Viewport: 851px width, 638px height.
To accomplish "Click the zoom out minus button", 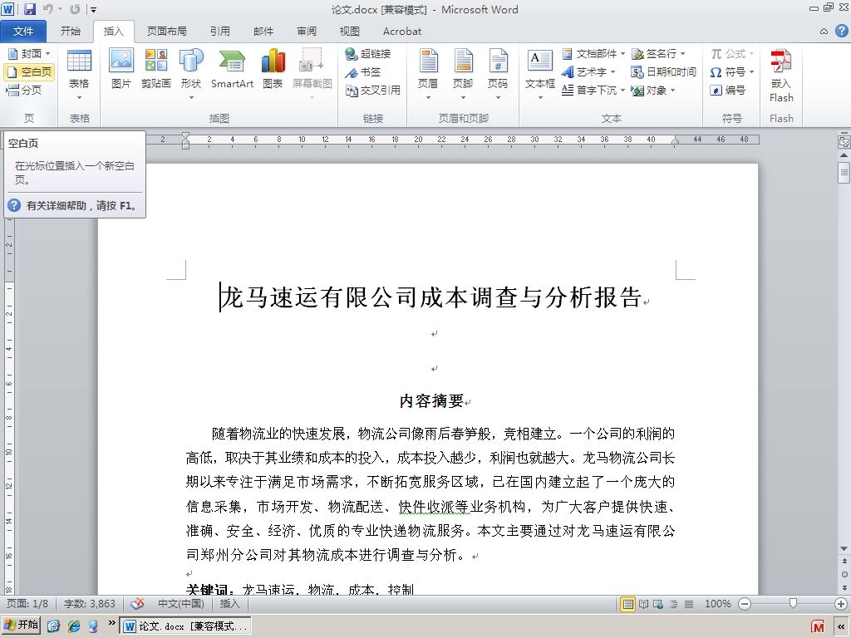I will (x=745, y=604).
